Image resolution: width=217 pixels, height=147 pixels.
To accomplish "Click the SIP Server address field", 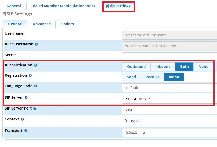I will (169, 99).
